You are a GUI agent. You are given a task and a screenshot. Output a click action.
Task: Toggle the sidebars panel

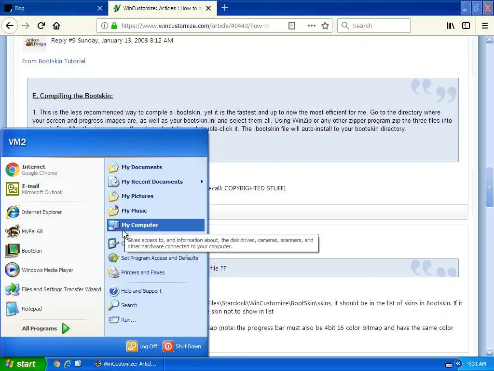pos(466,26)
